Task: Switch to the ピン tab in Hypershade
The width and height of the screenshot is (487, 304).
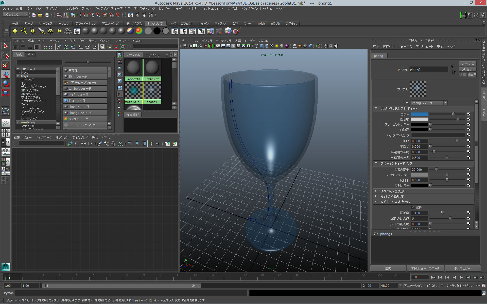Action: pyautogui.click(x=30, y=55)
